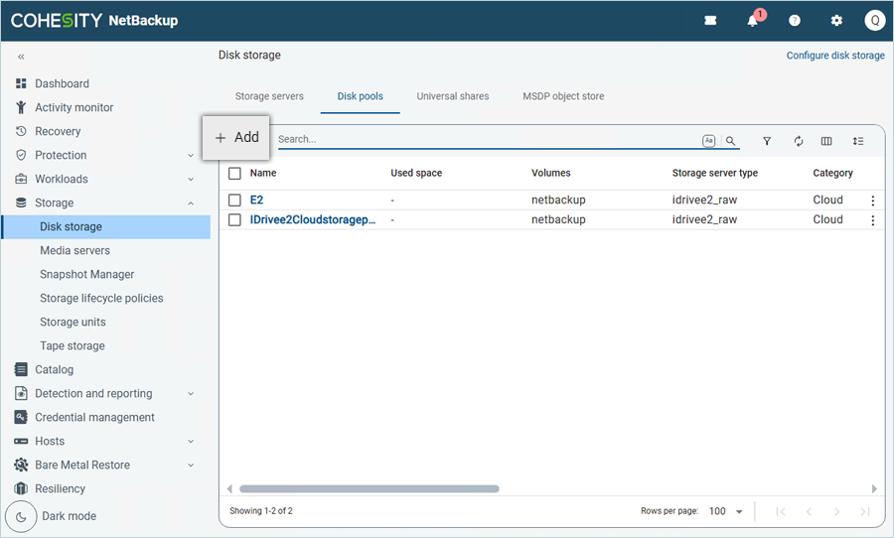Viewport: 894px width, 538px height.
Task: Toggle Dark mode
Action: [22, 516]
